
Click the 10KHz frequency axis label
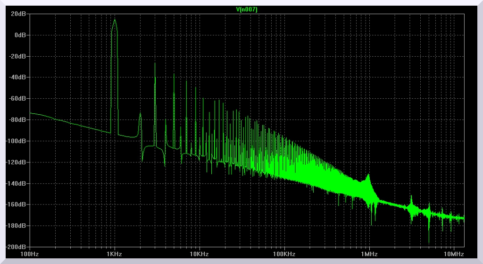click(199, 254)
